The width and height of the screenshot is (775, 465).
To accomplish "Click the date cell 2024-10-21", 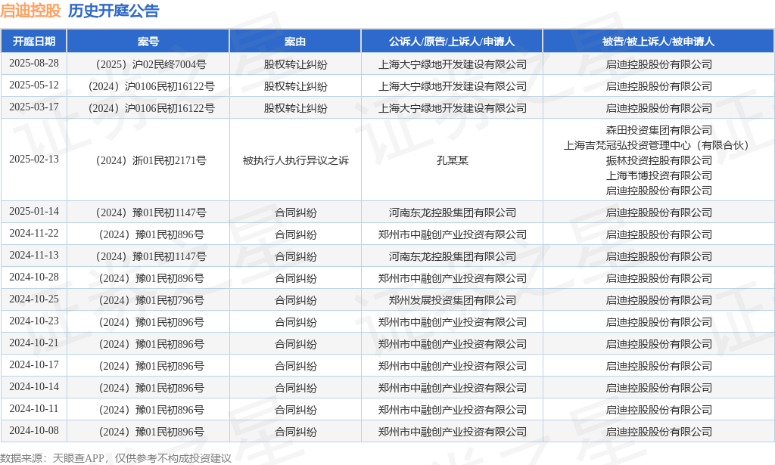I will pos(33,343).
